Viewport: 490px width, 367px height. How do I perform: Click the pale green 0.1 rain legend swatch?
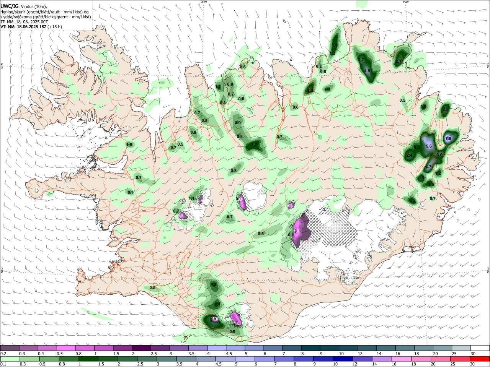(x=10, y=359)
